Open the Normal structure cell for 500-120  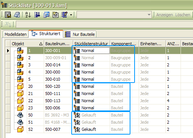coord(91,86)
